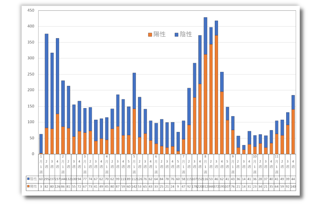The height and width of the screenshot is (204, 324).
Task: Click the orange segment of the 5月1週 bar
Action: coord(134,131)
